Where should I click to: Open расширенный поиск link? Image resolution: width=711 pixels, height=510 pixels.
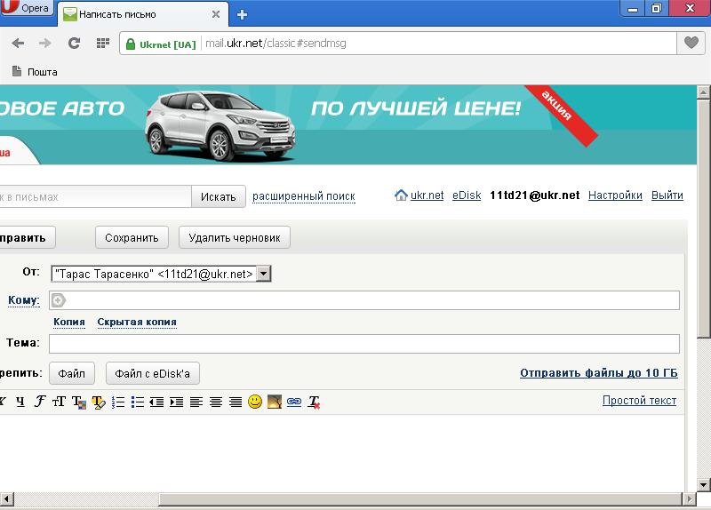pos(304,196)
